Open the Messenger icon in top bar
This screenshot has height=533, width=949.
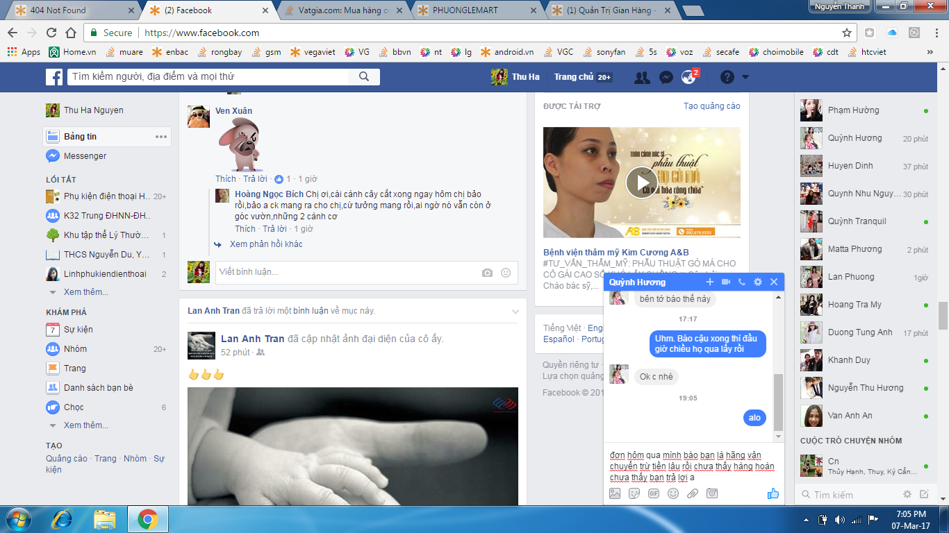666,77
